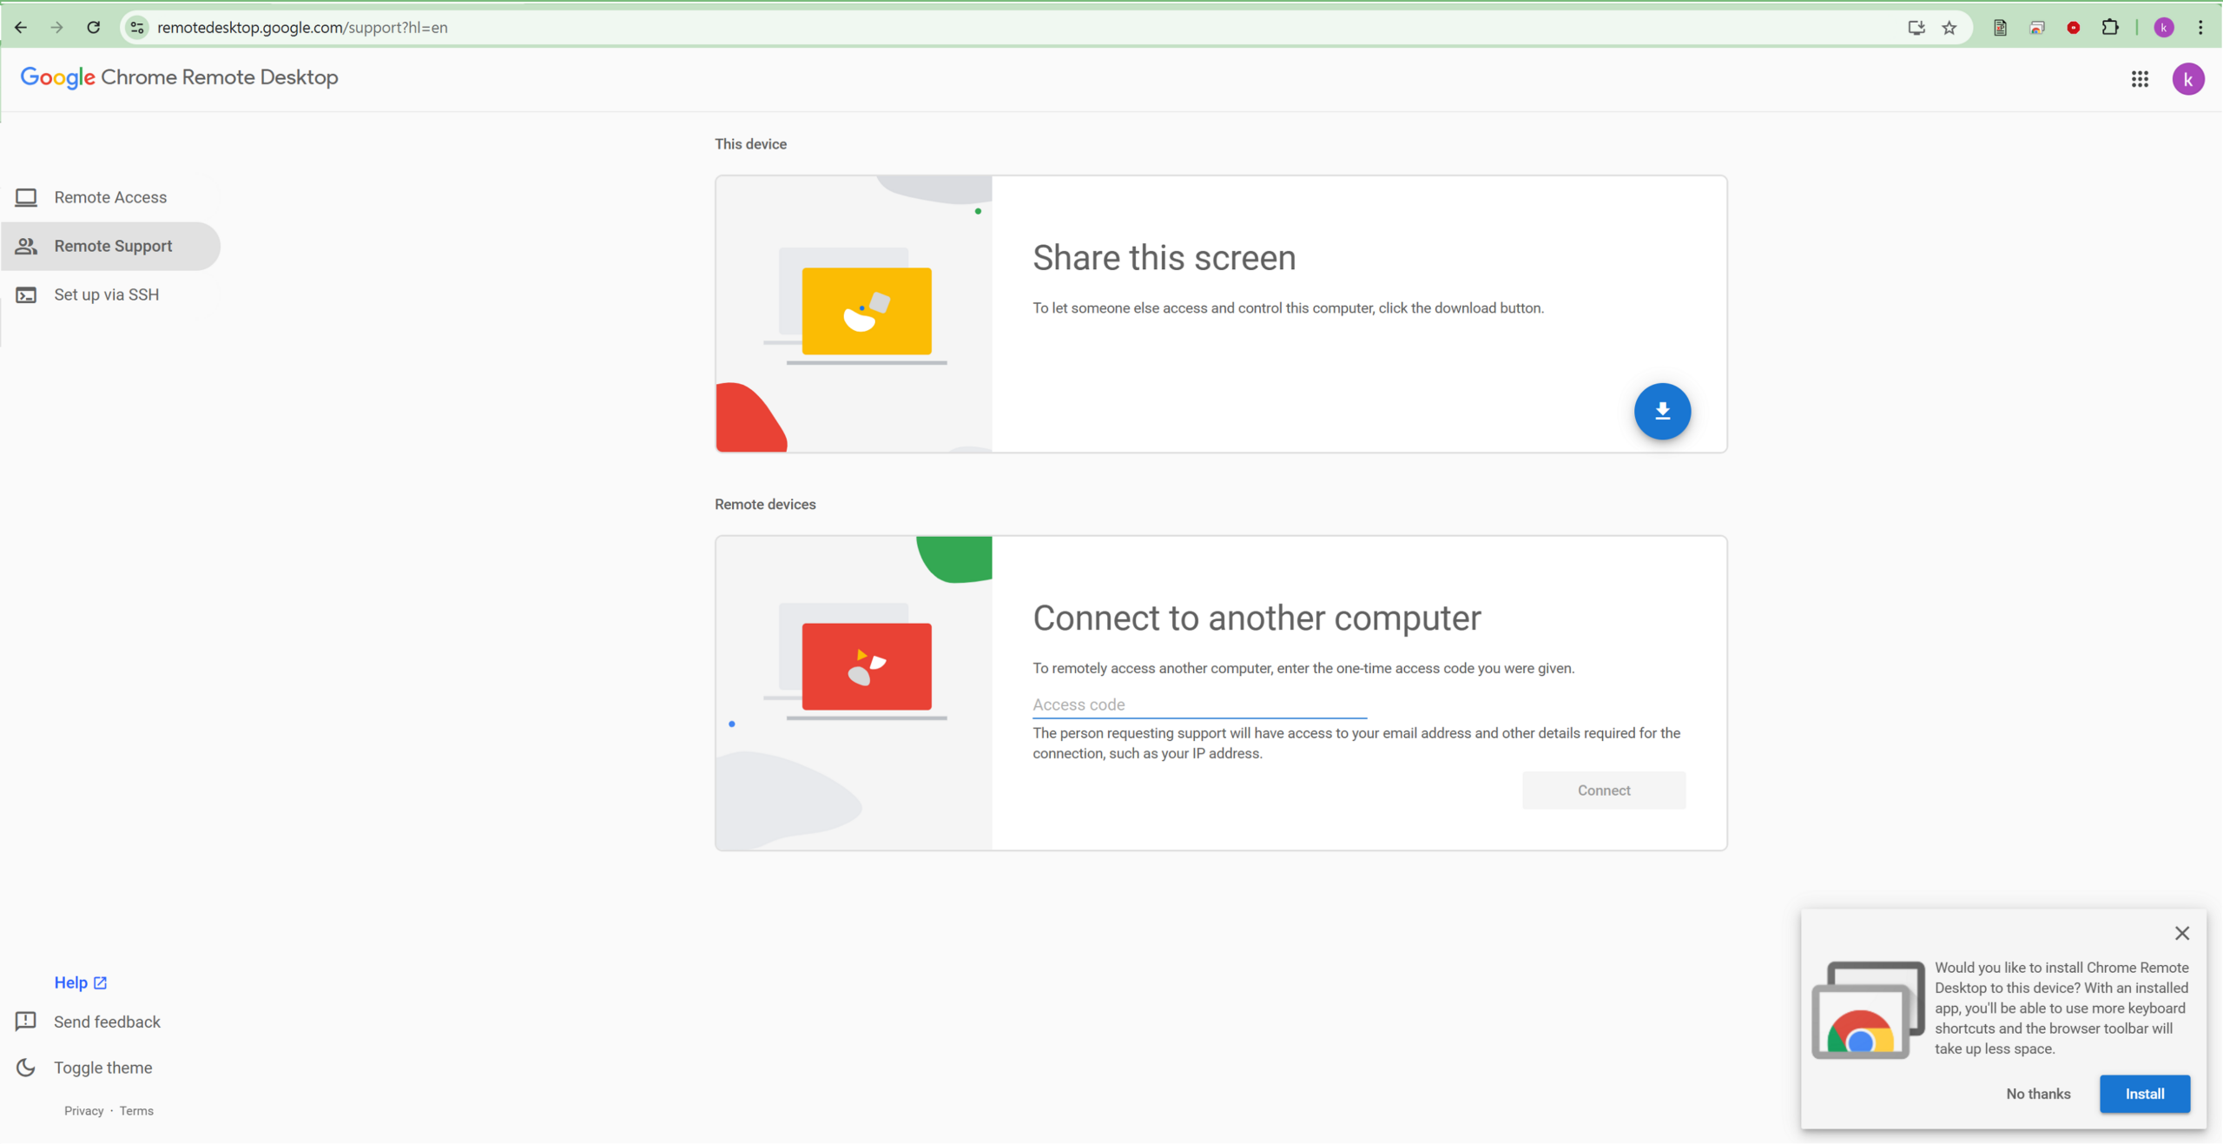Open the Set up via SSH tab

click(x=110, y=294)
